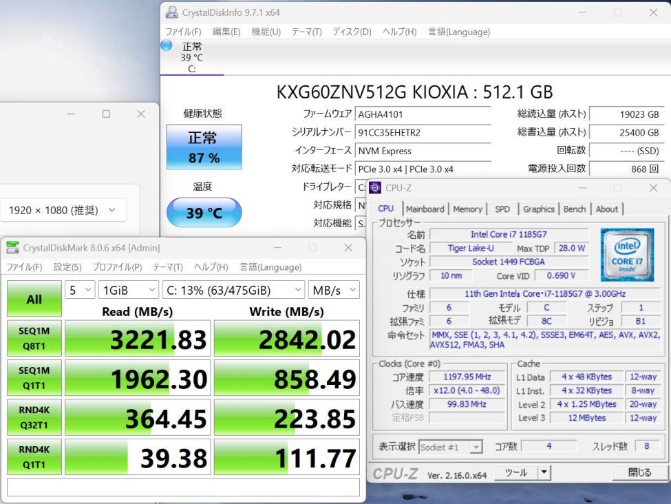Screen dimensions: 671x504
Task: Open the 1920 × 1080 resolution dropdown
Action: [64, 210]
